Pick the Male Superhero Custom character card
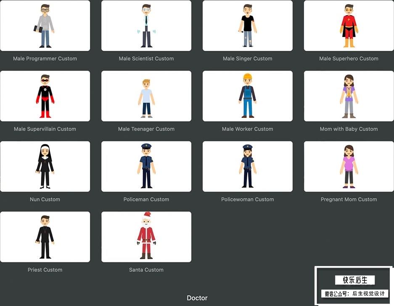The height and width of the screenshot is (306, 394). click(x=349, y=26)
